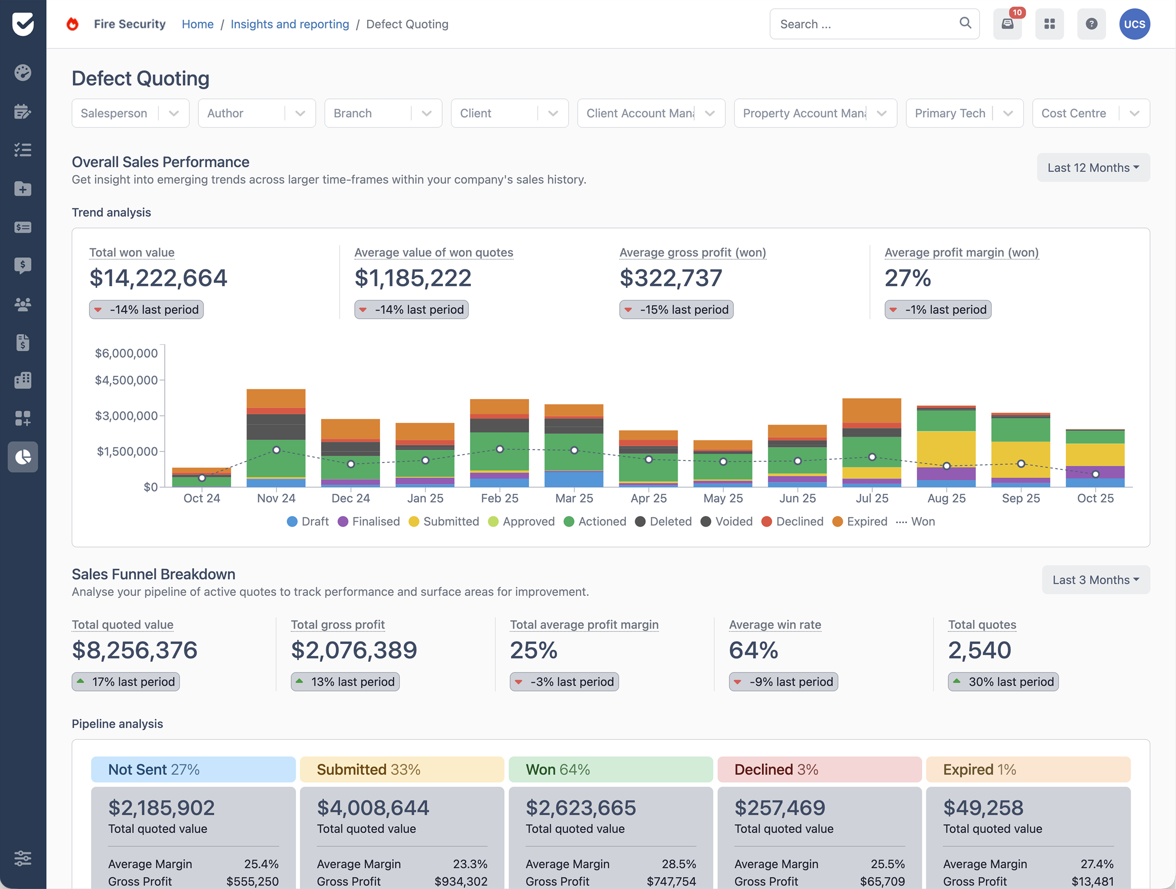Open the Last 12 Months period dropdown
Screen dimensions: 1176x889
pos(1093,168)
